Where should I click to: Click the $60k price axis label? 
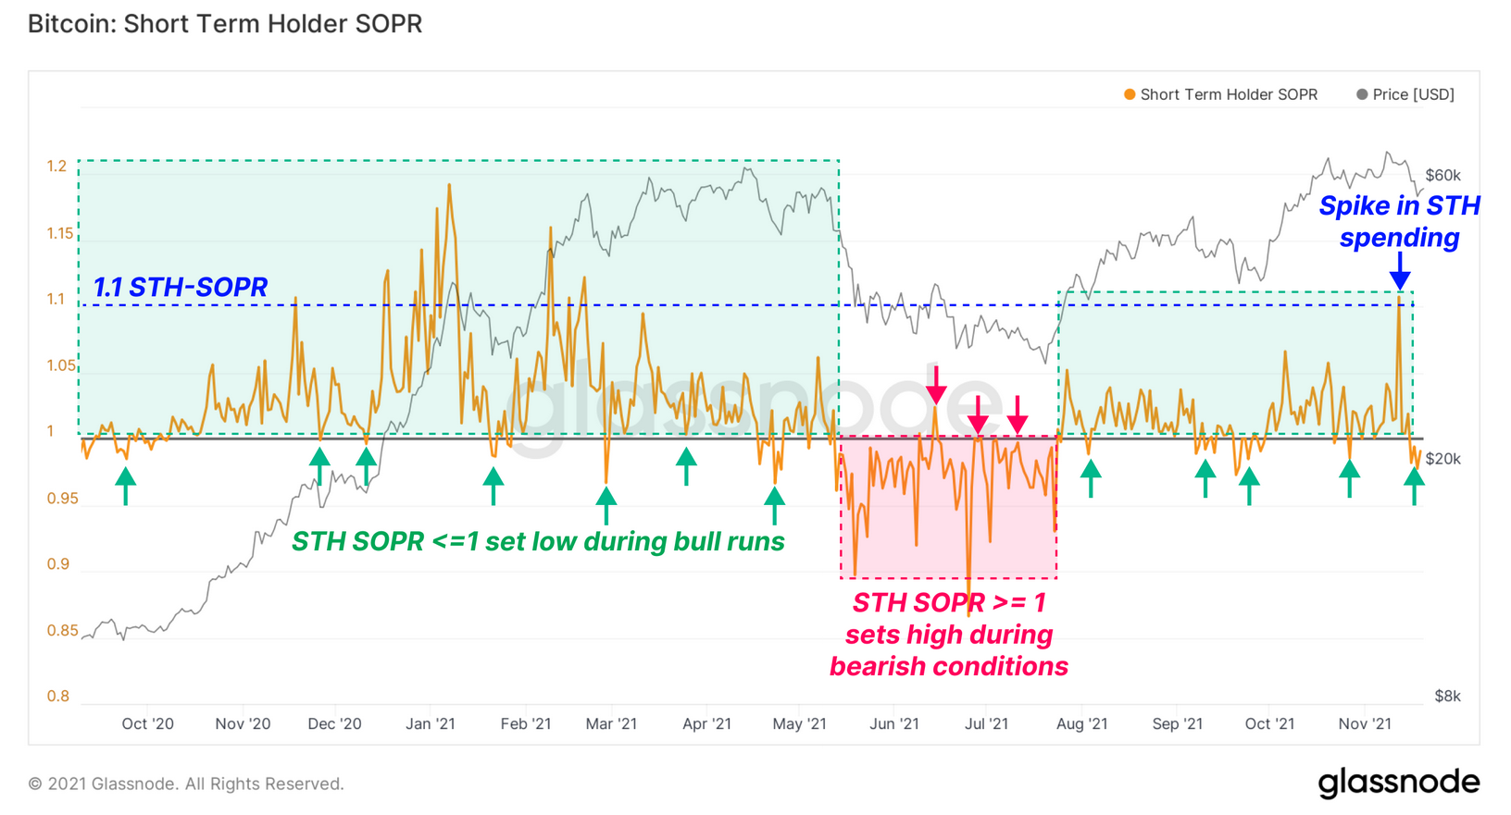click(1442, 175)
